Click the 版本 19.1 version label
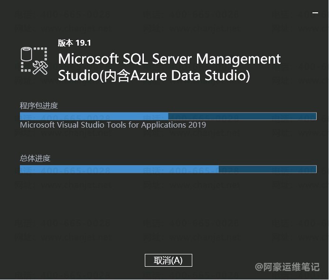The image size is (329, 280). pos(74,43)
